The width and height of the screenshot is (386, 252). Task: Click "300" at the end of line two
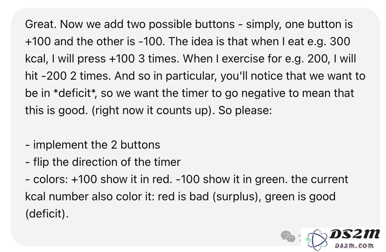[340, 41]
